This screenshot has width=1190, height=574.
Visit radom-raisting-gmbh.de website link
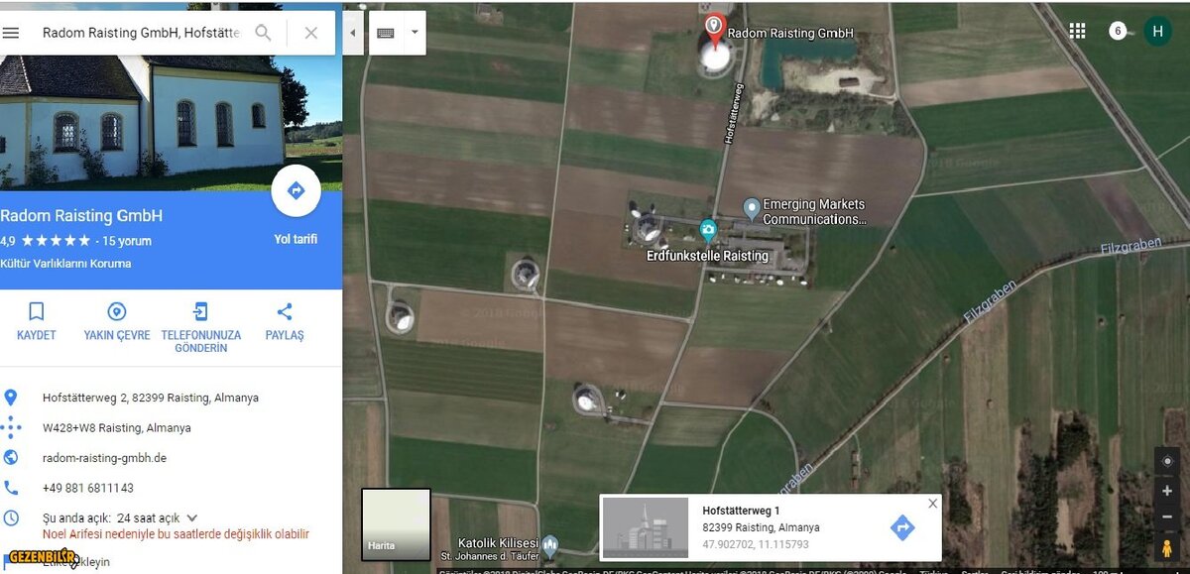[104, 458]
